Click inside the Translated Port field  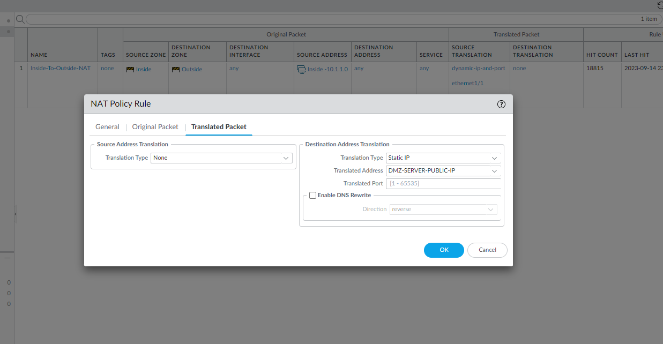click(x=443, y=183)
